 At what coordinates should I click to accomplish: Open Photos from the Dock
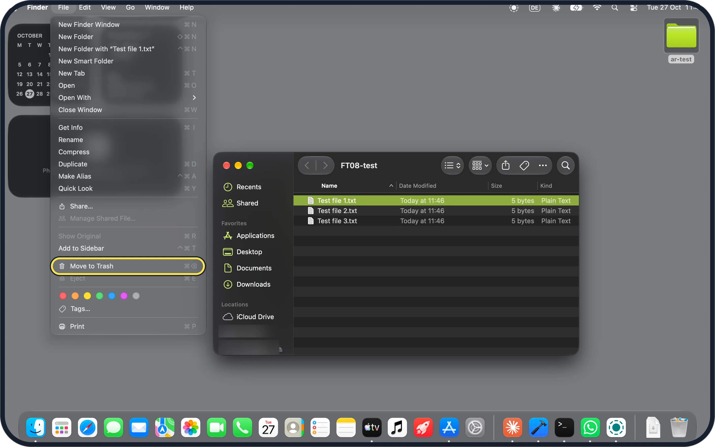191,427
